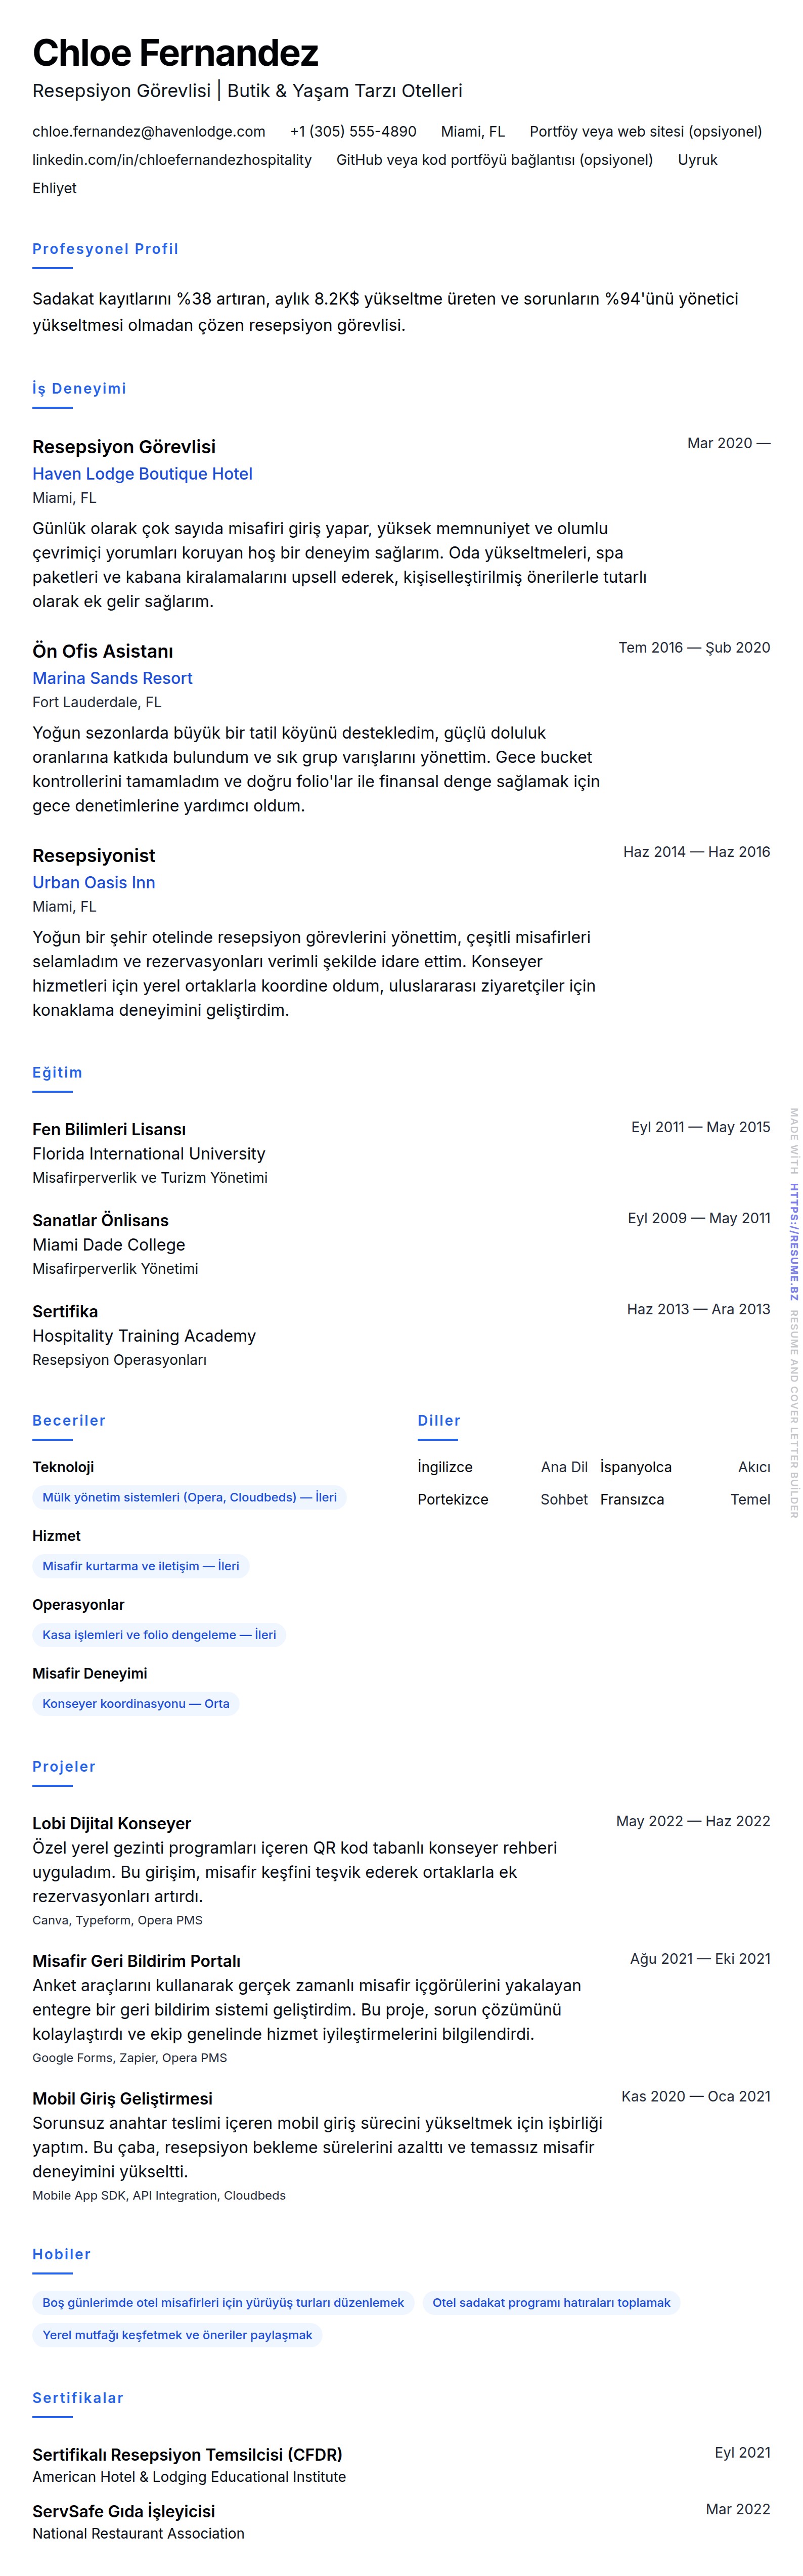Open the Urban Oasis Inn link

93,882
